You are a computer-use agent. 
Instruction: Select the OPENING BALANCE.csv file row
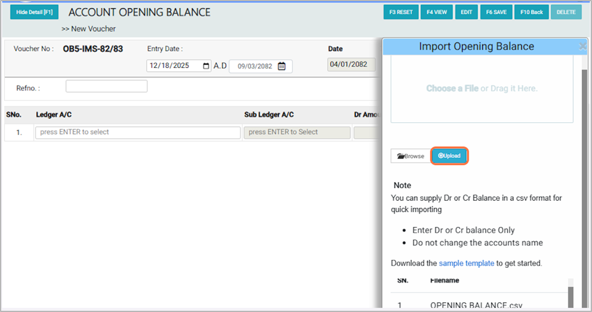point(476,305)
